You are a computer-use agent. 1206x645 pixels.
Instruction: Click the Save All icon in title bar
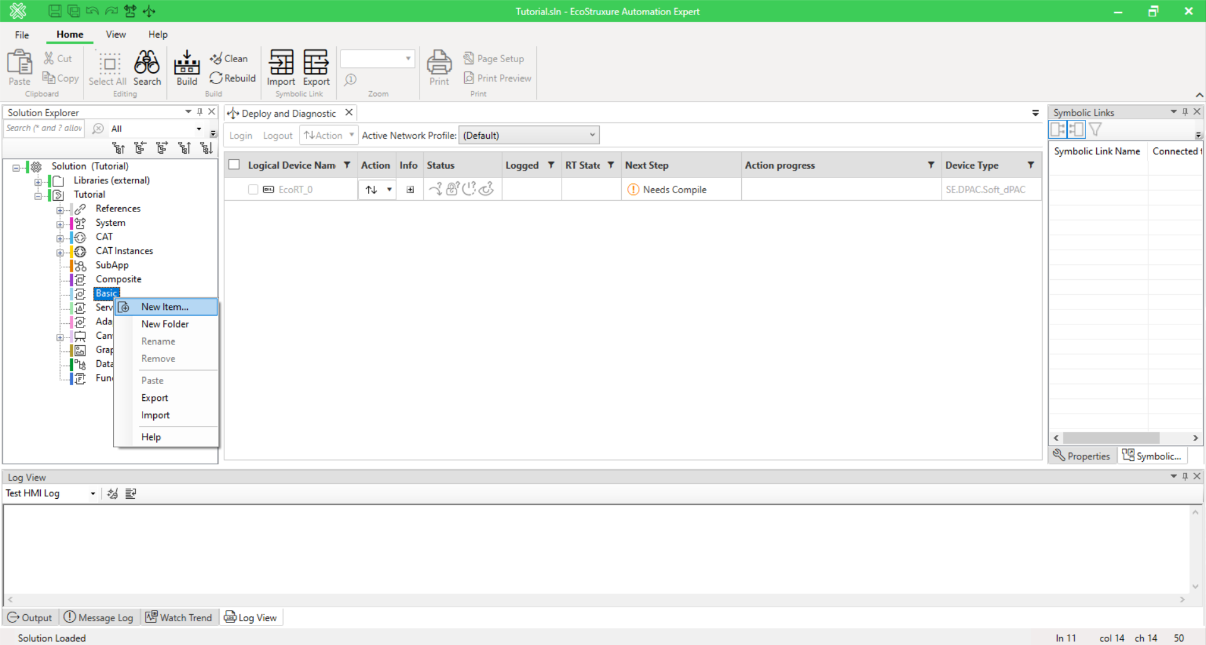click(73, 11)
